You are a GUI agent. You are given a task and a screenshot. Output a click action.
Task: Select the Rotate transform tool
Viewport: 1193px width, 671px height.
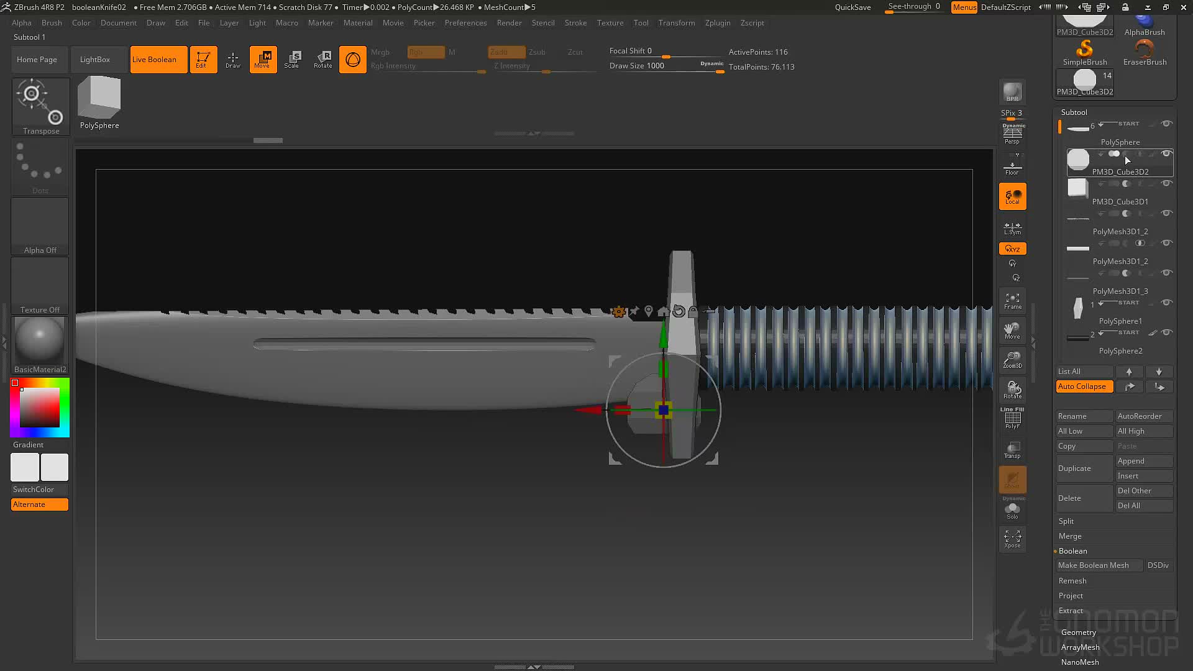[x=322, y=60]
